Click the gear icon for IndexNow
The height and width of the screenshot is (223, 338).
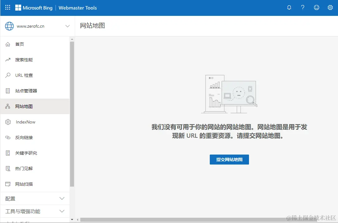(x=8, y=122)
